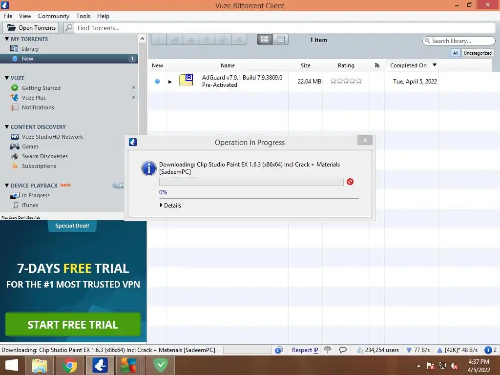Click the Open Torrents button
Viewport: 500px width, 375px height.
(31, 28)
